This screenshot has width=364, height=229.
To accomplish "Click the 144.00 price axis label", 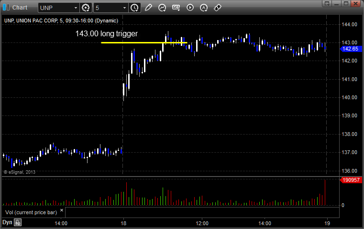I will pos(349,24).
